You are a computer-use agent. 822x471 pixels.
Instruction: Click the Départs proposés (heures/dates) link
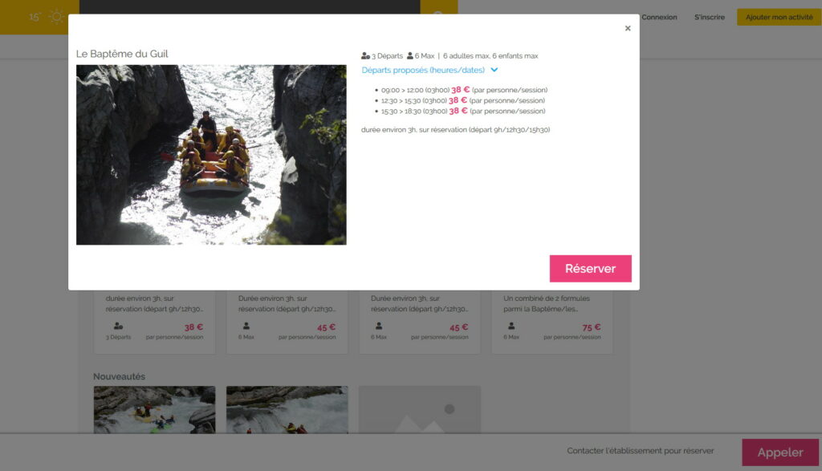(423, 70)
